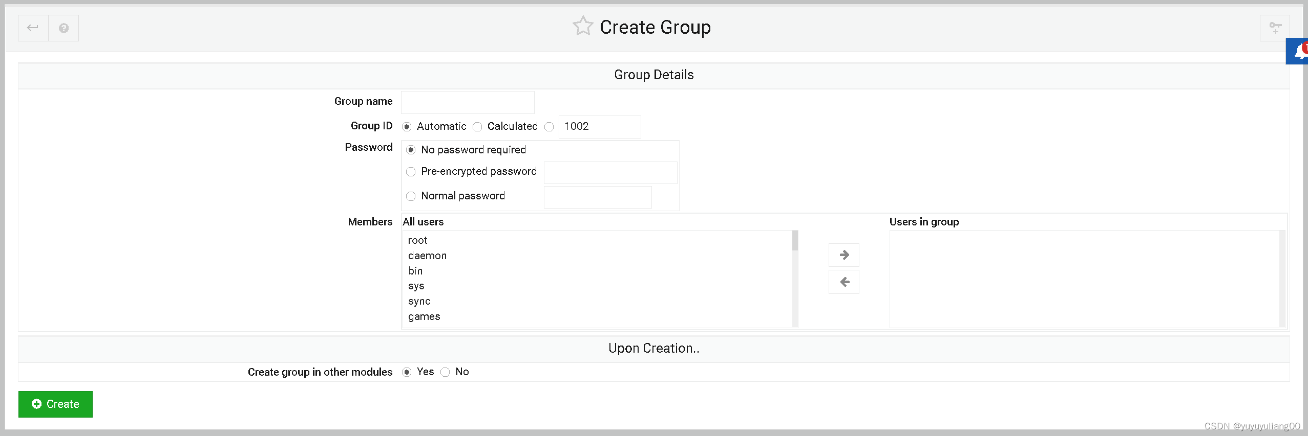Choose the Normal password option

[x=411, y=196]
